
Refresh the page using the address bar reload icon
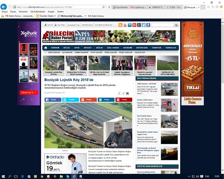[x=109, y=7]
